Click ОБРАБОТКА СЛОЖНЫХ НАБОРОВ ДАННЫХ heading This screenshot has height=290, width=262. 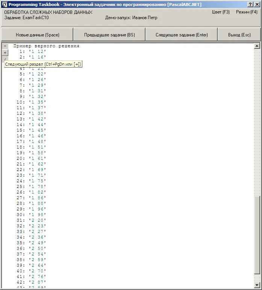point(48,12)
